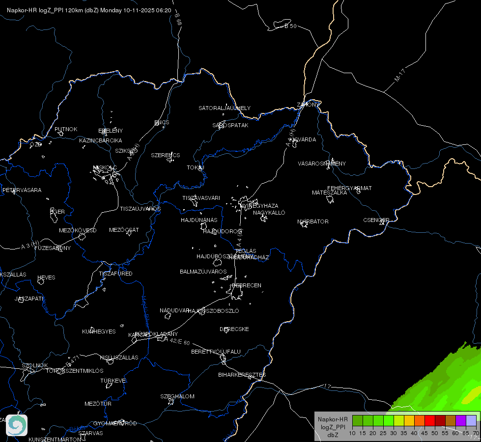Viewport: 481px width, 442px height.
Task: Click the 'TISZAUJVAROS' town label
Action: (140, 209)
